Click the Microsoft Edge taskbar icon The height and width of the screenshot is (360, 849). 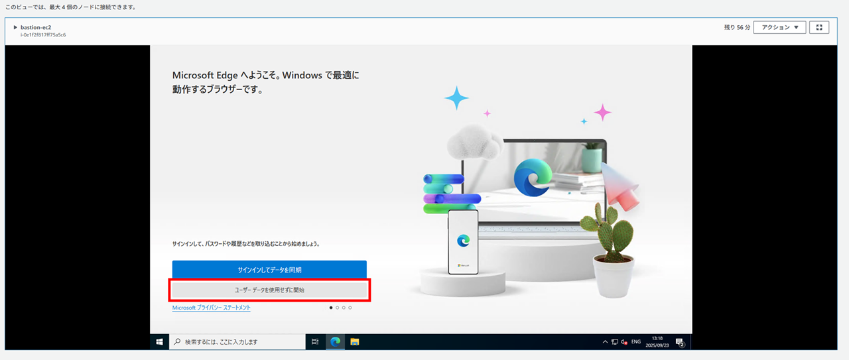pos(335,341)
